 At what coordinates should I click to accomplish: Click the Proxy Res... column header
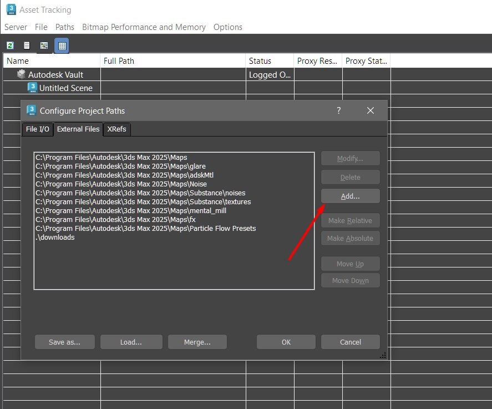[318, 61]
